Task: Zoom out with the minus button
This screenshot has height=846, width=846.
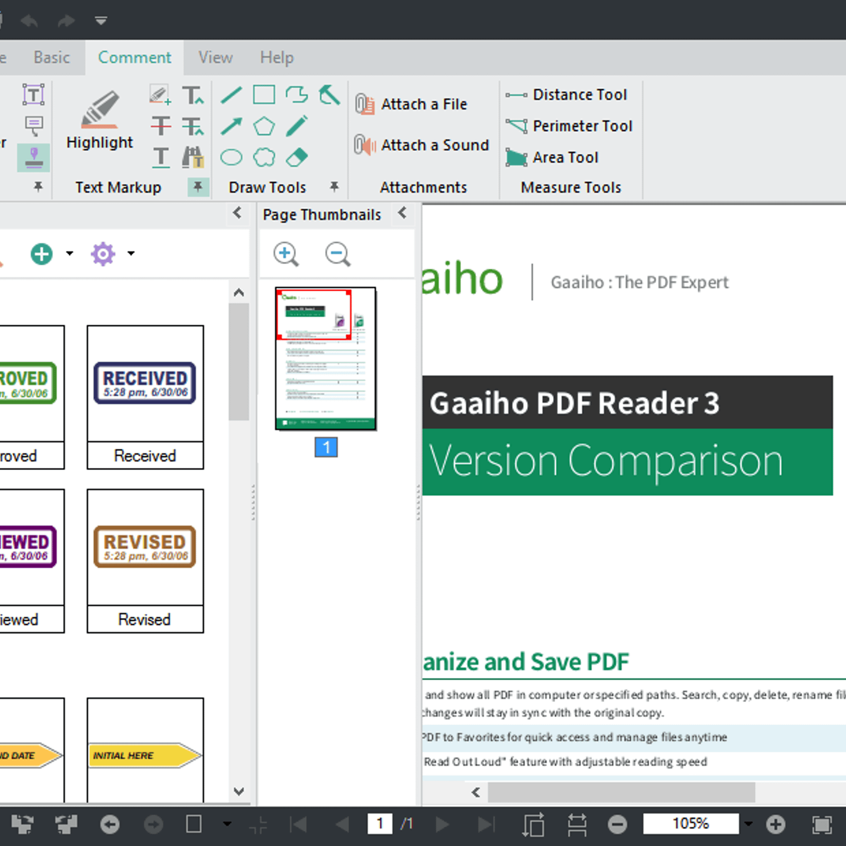Action: click(x=617, y=824)
